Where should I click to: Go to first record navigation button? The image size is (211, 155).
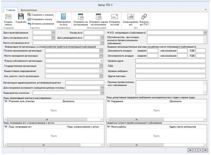click(x=190, y=150)
